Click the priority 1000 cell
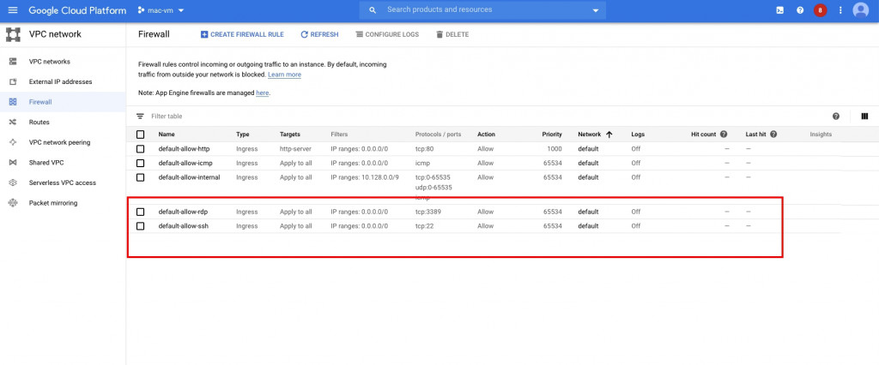The height and width of the screenshot is (365, 879). 555,149
